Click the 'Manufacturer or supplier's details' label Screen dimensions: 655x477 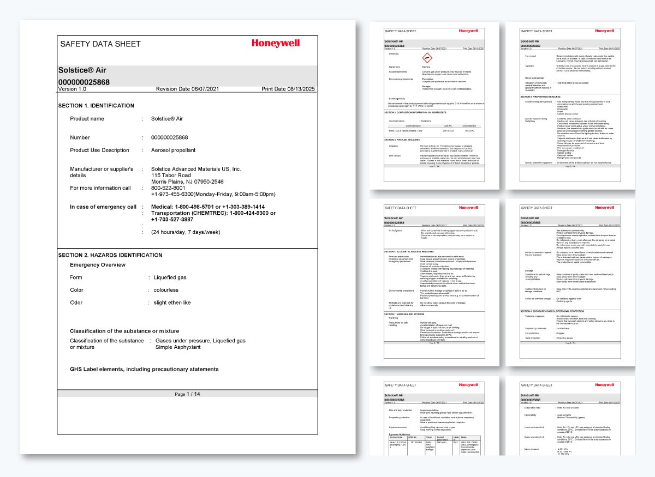(102, 172)
